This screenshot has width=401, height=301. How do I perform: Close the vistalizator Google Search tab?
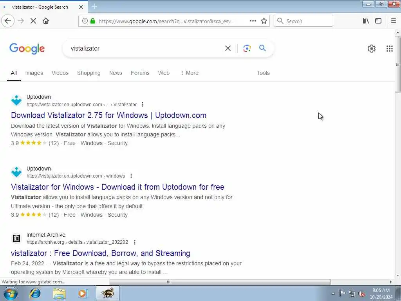pyautogui.click(x=81, y=7)
